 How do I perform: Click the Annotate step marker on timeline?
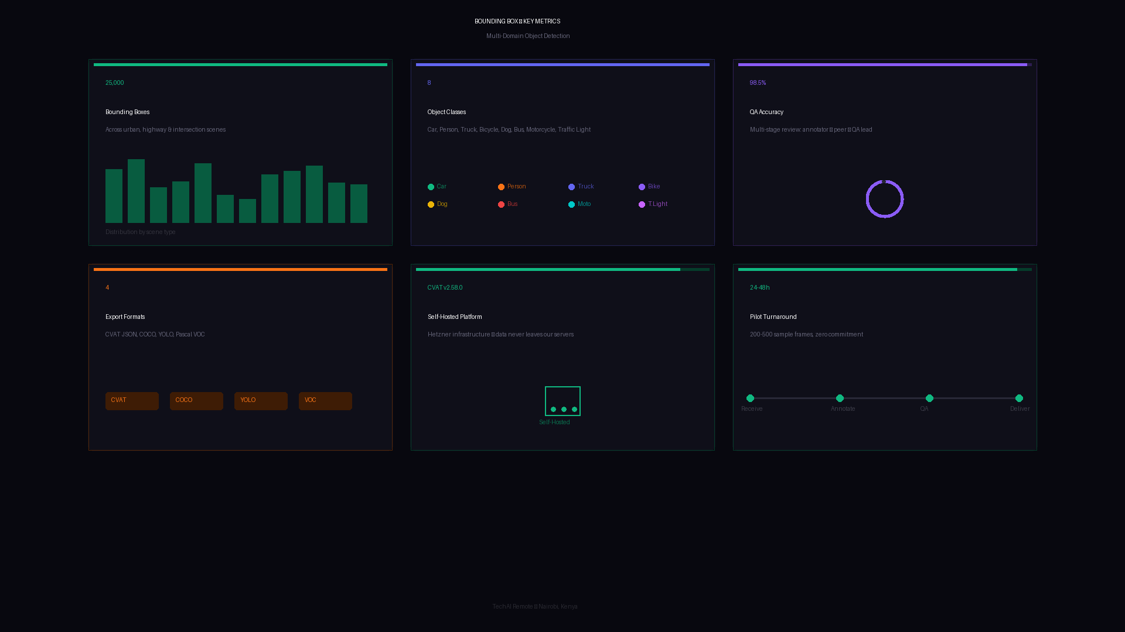[840, 398]
